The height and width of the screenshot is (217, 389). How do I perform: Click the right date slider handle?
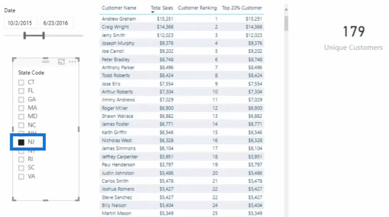43,36
